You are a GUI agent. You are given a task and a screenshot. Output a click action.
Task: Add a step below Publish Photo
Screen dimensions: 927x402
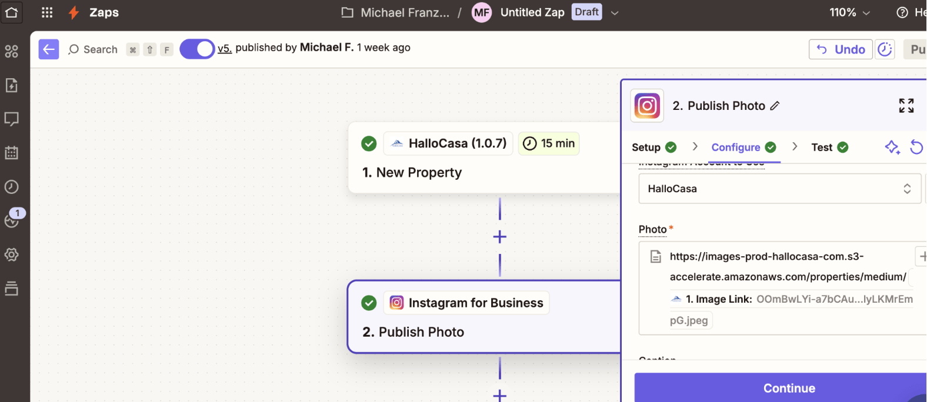click(x=500, y=396)
